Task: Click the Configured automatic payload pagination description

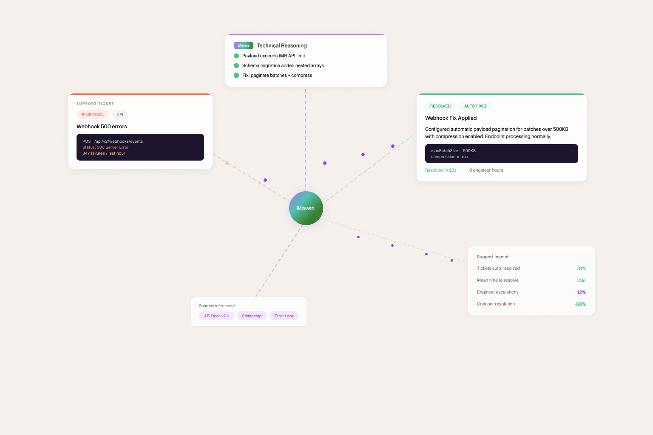Action: click(x=497, y=133)
